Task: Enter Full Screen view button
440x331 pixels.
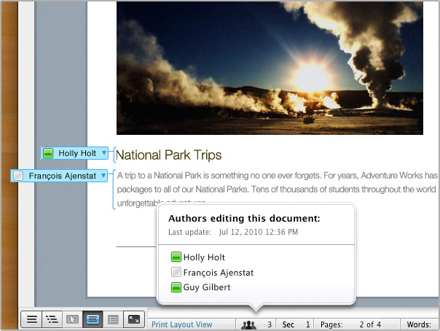Action: (134, 319)
